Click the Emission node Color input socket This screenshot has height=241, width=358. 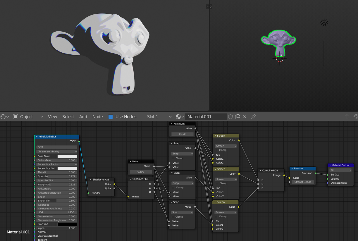pyautogui.click(x=290, y=178)
